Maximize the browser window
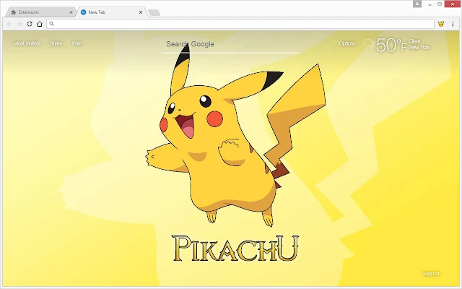462x289 pixels. [x=440, y=4]
